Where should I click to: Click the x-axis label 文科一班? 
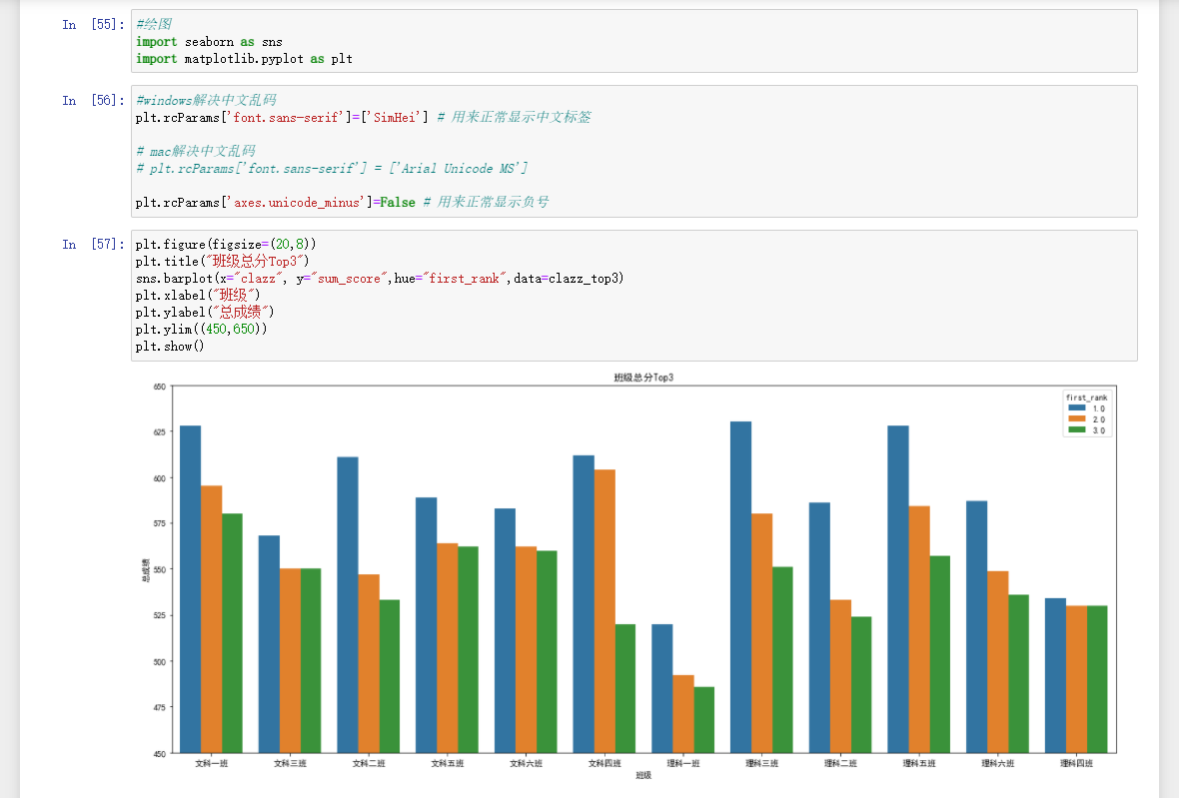pyautogui.click(x=211, y=763)
